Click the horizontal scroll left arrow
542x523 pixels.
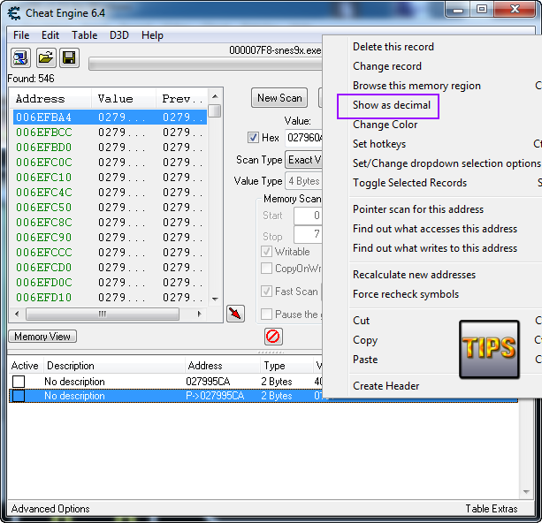click(17, 314)
